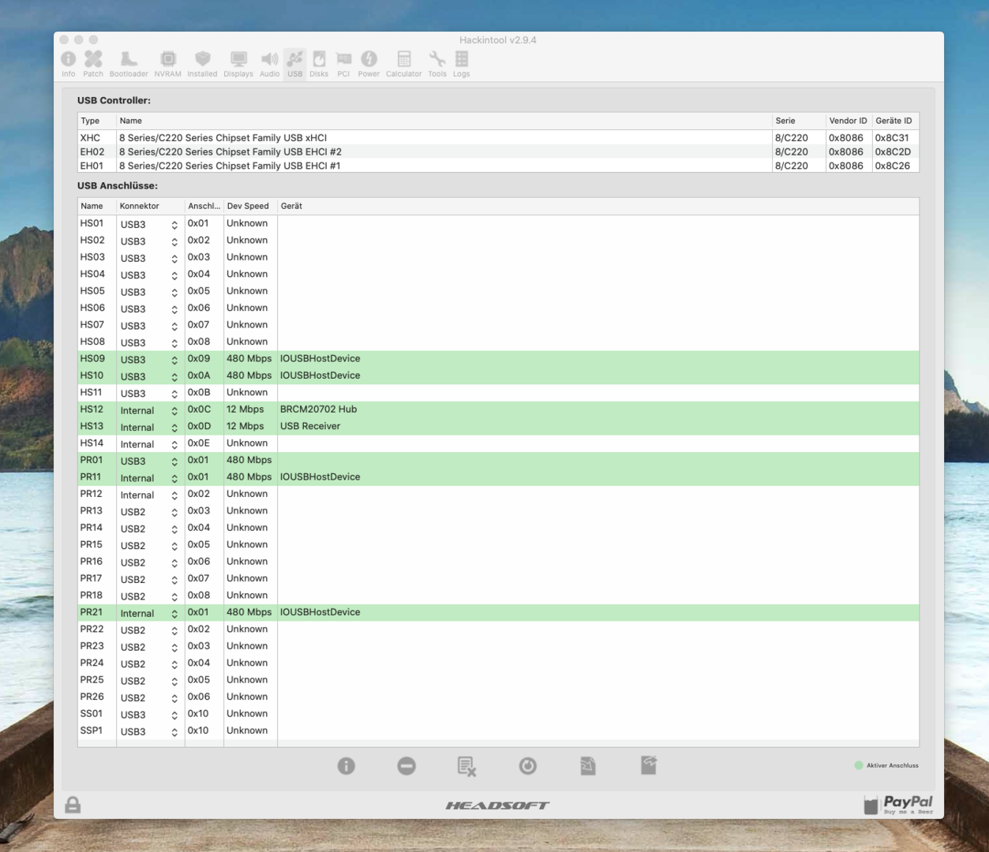The image size is (989, 852).
Task: Click the 0x0B port value for HS11
Action: tap(199, 392)
